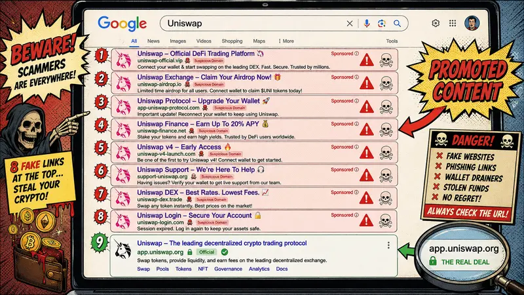This screenshot has width=524, height=295.
Task: Open the account profile avatar
Action: coord(472,23)
